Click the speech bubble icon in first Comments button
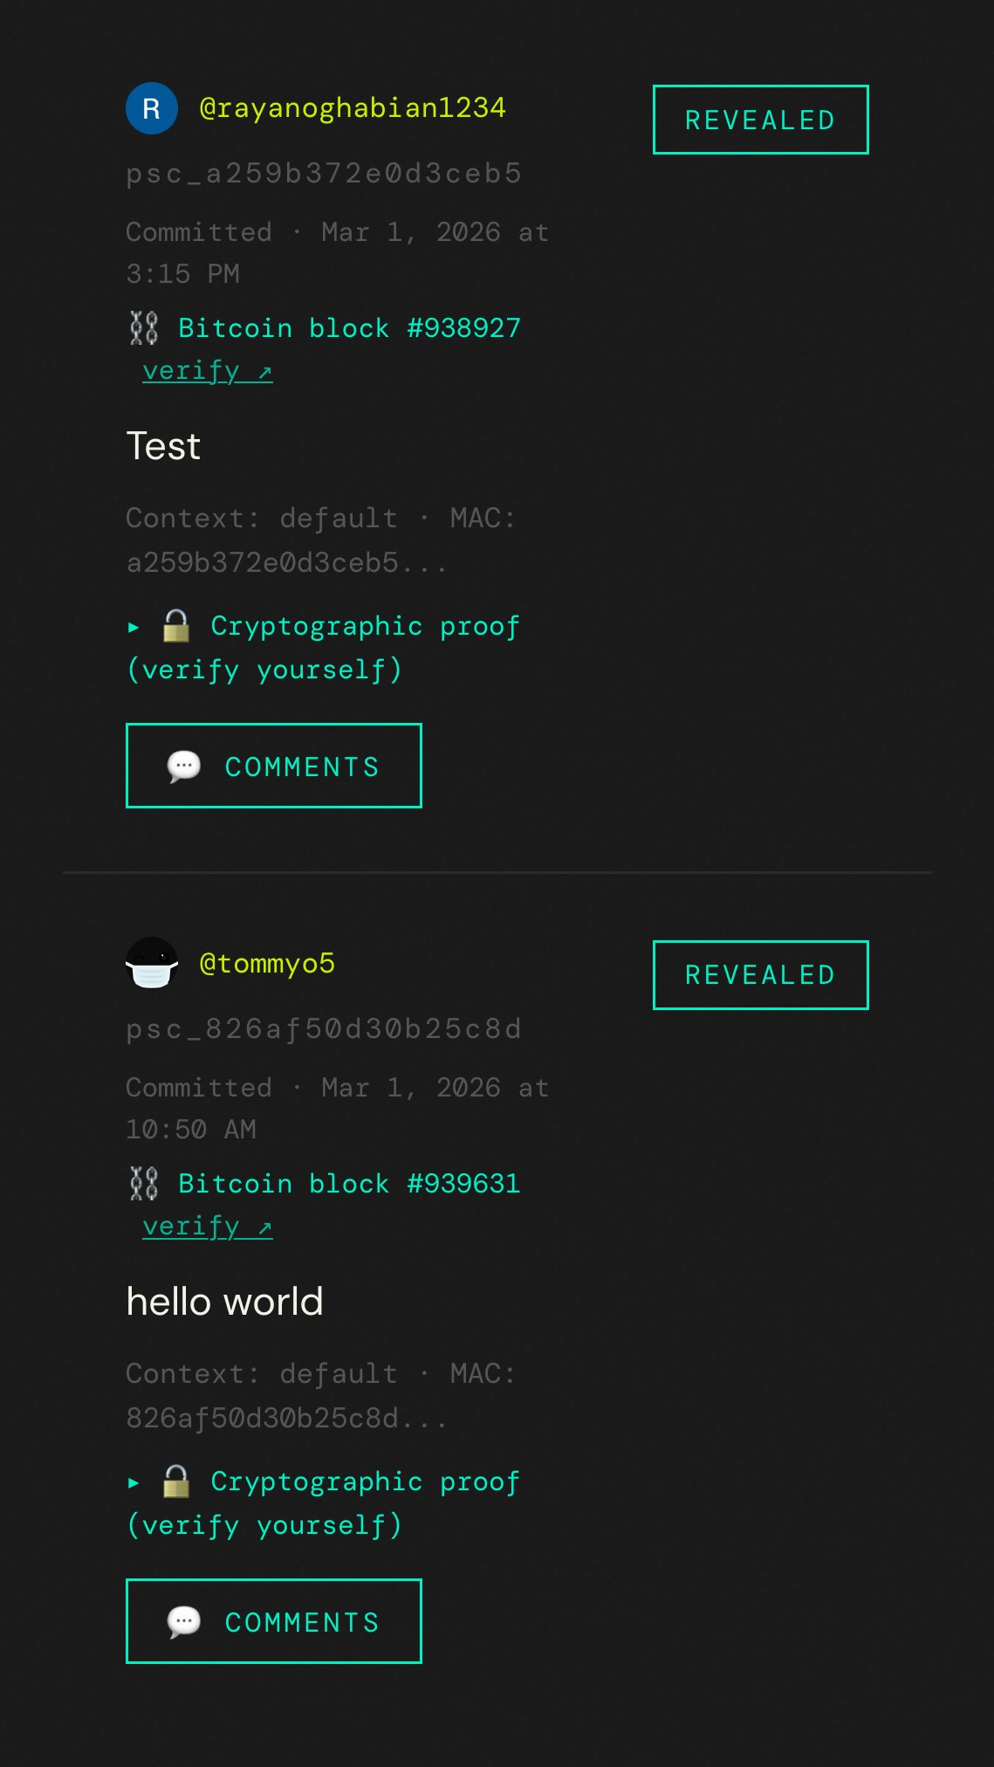This screenshot has width=994, height=1767. (x=184, y=766)
